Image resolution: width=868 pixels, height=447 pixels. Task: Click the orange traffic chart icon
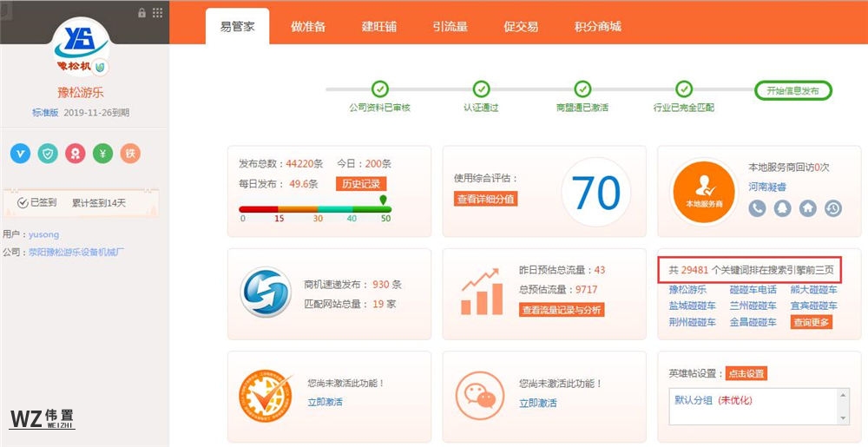(482, 292)
